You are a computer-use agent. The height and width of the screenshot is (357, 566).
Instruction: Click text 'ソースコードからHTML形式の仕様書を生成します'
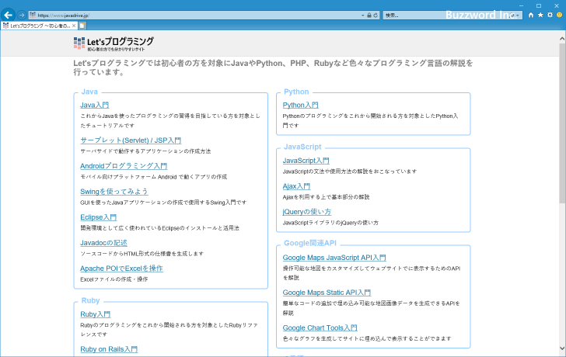(141, 254)
